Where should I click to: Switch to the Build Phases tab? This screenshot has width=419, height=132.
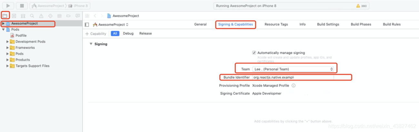click(x=361, y=24)
